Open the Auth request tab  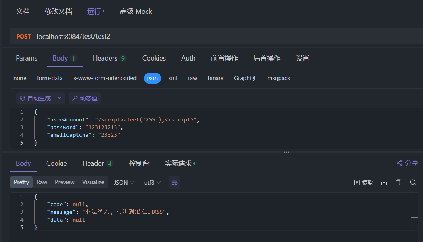coord(188,58)
